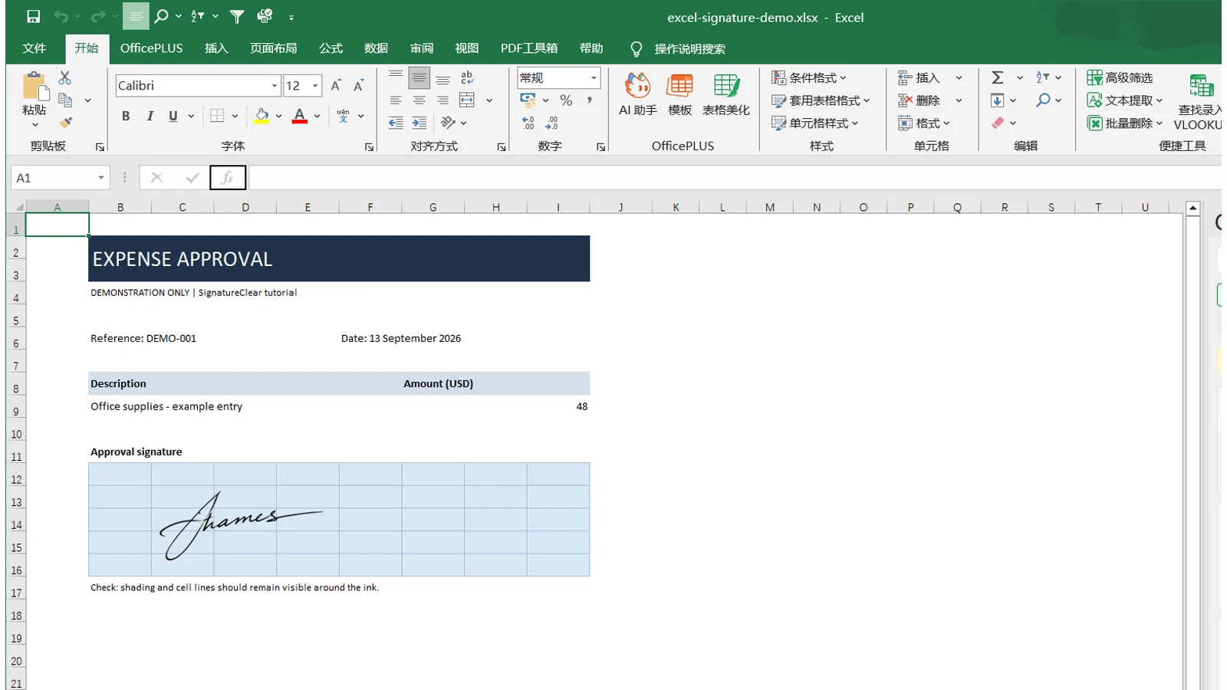This screenshot has height=690, width=1227.
Task: Open the 文件 File menu
Action: (35, 48)
